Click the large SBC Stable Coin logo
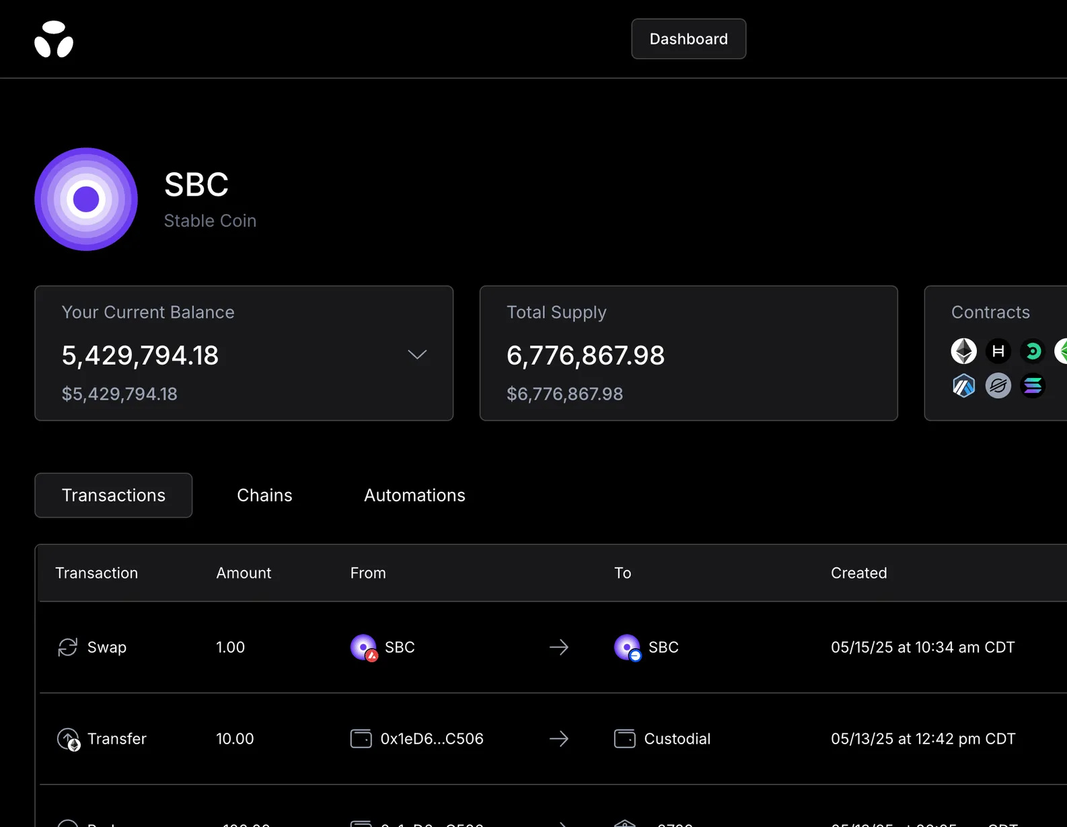 86,199
